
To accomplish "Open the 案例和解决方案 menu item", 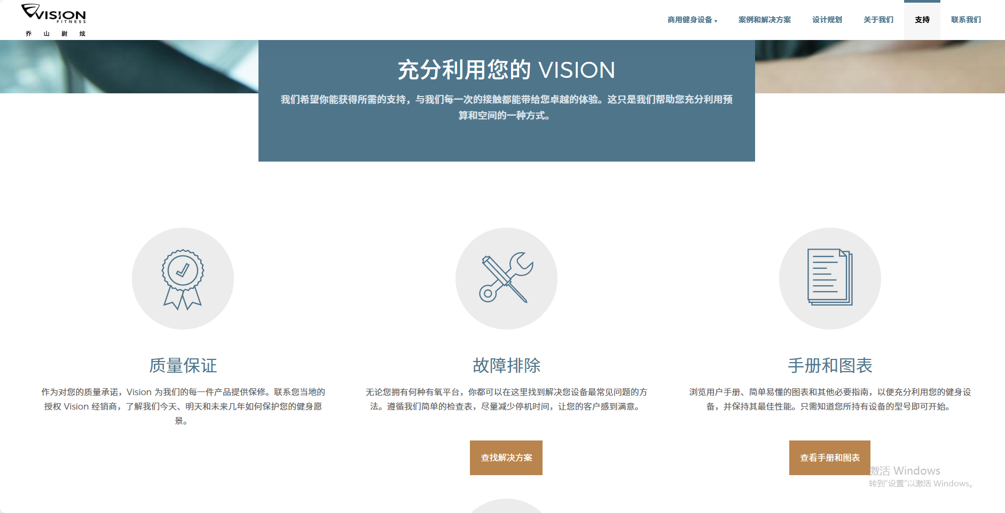I will pyautogui.click(x=764, y=20).
